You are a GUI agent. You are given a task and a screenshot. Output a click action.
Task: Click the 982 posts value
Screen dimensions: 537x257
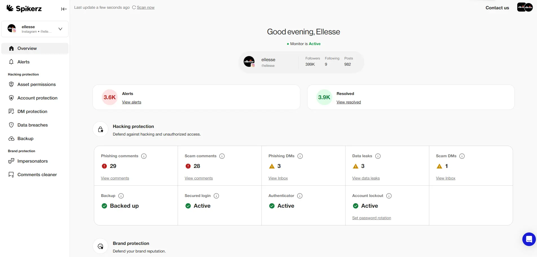coord(347,64)
